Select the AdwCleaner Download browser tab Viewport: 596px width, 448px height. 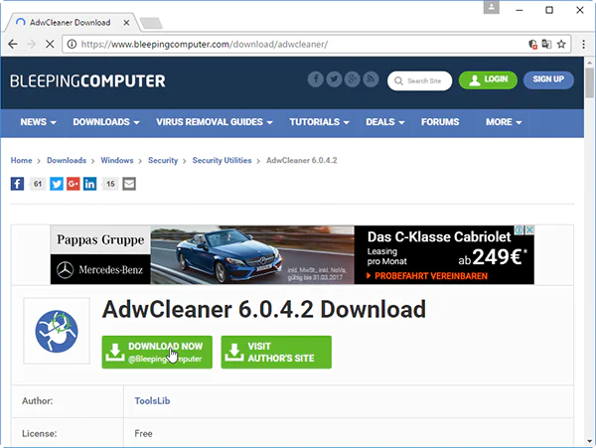coord(71,23)
